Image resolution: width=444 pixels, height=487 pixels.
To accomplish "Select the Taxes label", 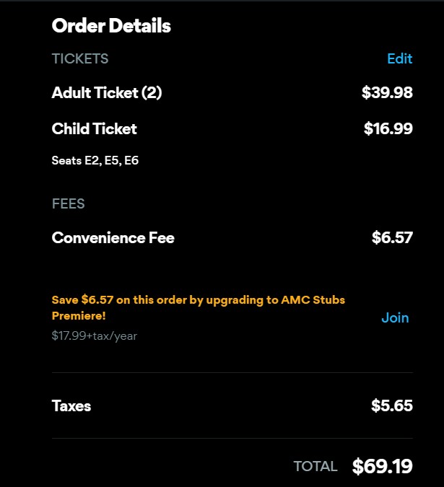I will coord(71,406).
